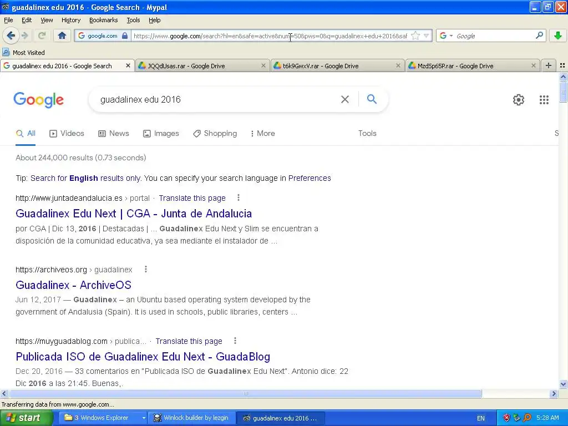
Task: Open options menu for juntadeandalucia result
Action: click(239, 198)
